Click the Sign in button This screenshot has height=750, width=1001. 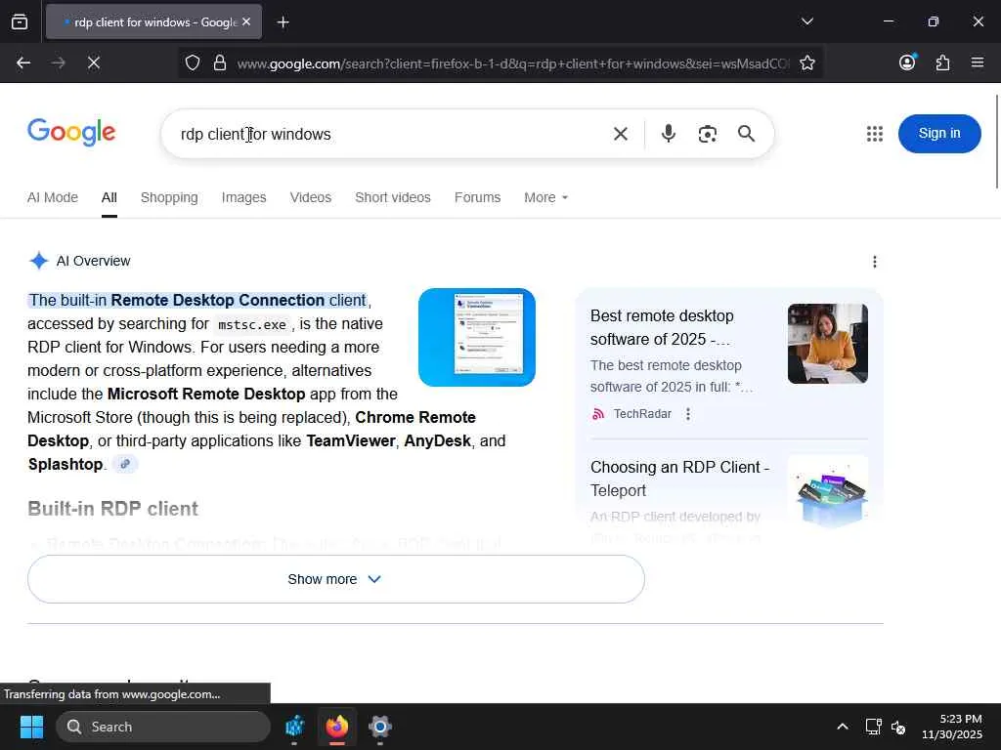click(939, 133)
